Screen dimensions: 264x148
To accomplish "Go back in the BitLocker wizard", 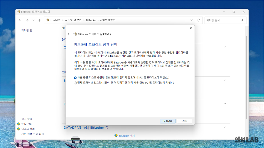I will coord(69,34).
